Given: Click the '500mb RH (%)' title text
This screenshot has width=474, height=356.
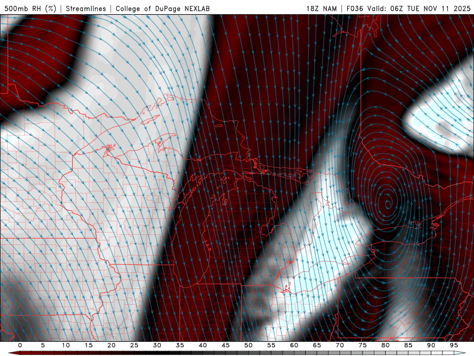Looking at the screenshot, I should coord(30,8).
